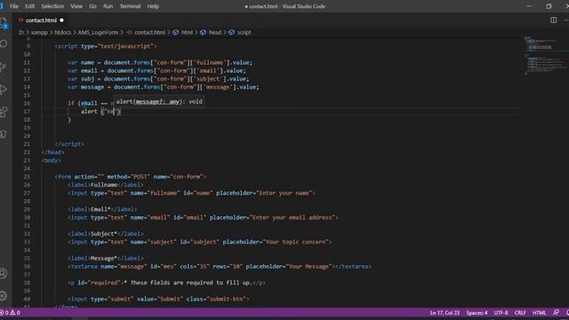
Task: Place cursor on the closing script tag
Action: click(69, 144)
